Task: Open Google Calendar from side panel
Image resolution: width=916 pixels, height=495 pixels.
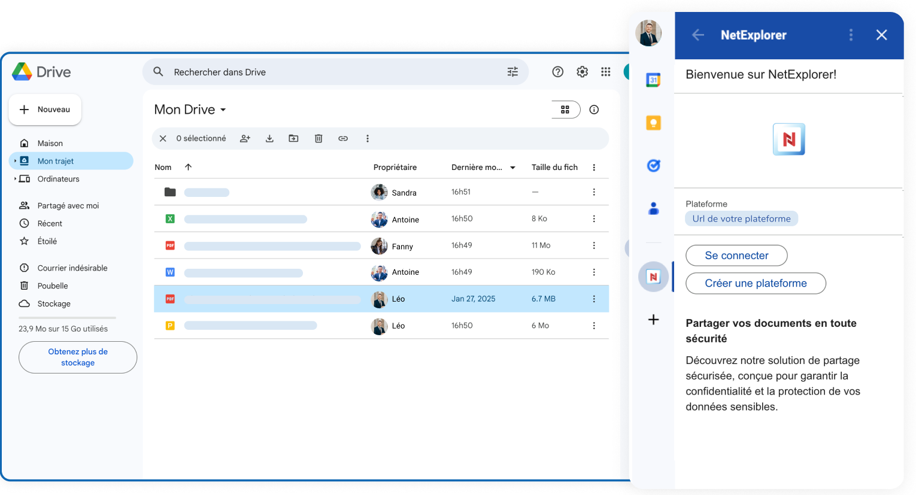Action: click(x=653, y=80)
